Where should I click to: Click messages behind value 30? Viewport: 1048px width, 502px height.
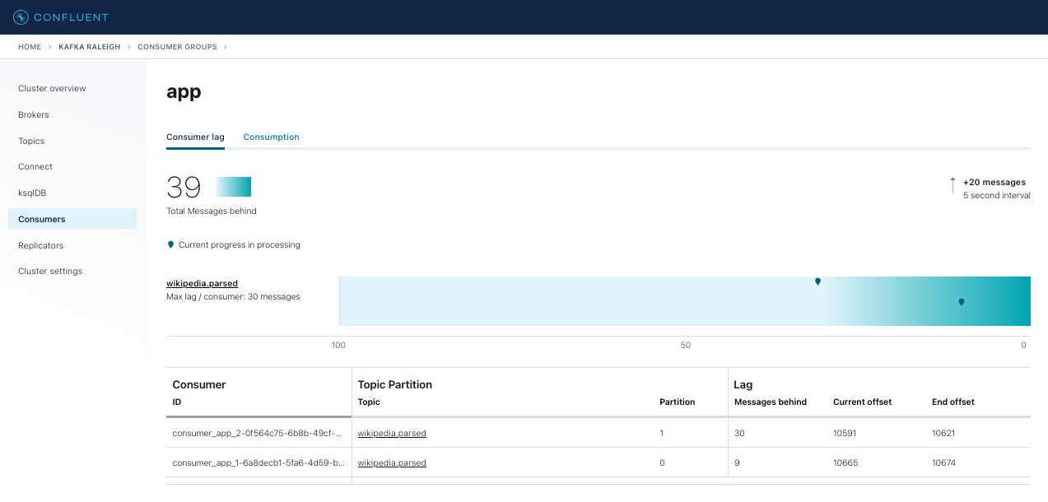pyautogui.click(x=739, y=433)
